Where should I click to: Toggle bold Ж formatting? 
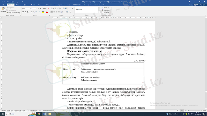click(23, 12)
